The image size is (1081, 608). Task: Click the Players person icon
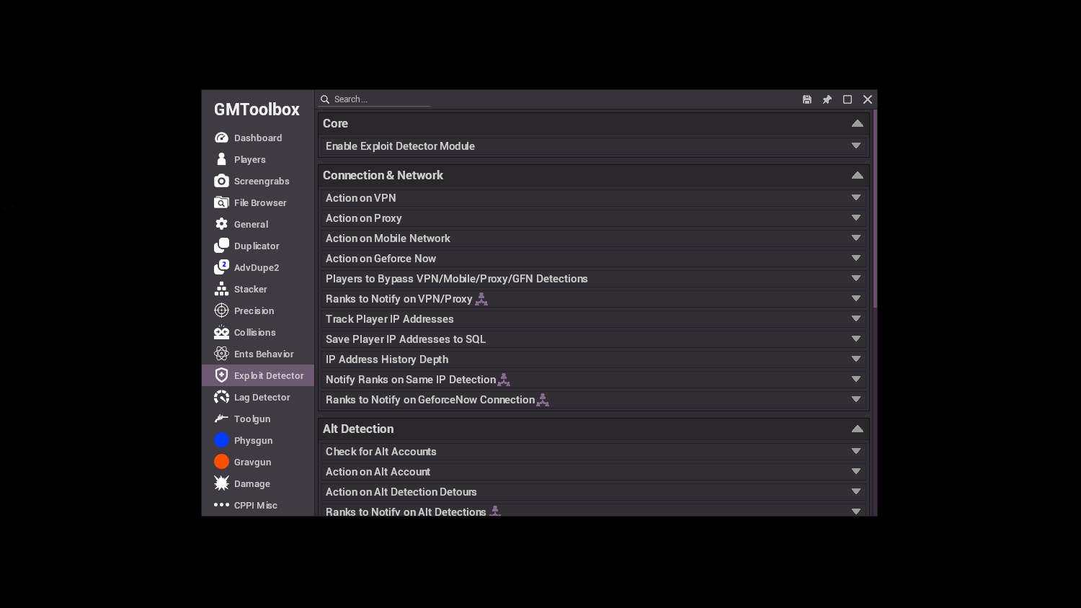221,159
